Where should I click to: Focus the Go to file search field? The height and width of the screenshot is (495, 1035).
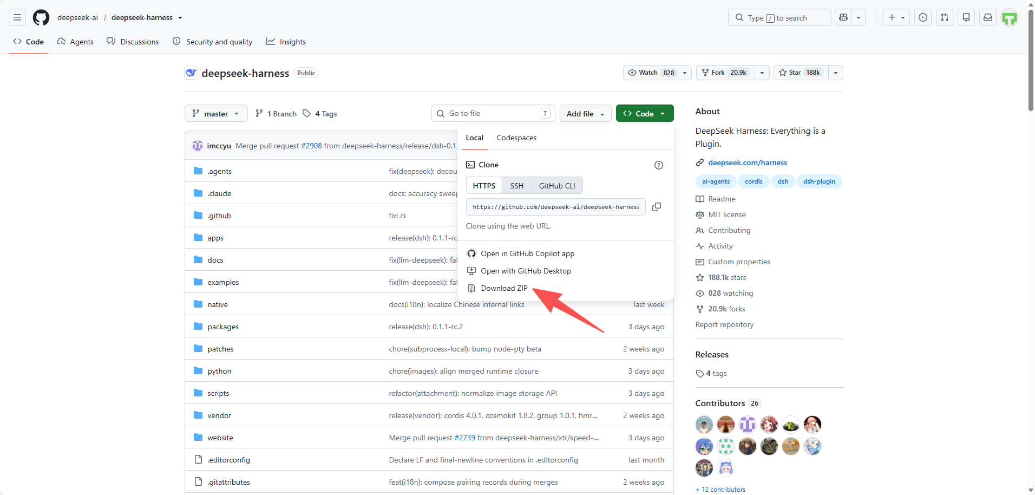pyautogui.click(x=493, y=113)
